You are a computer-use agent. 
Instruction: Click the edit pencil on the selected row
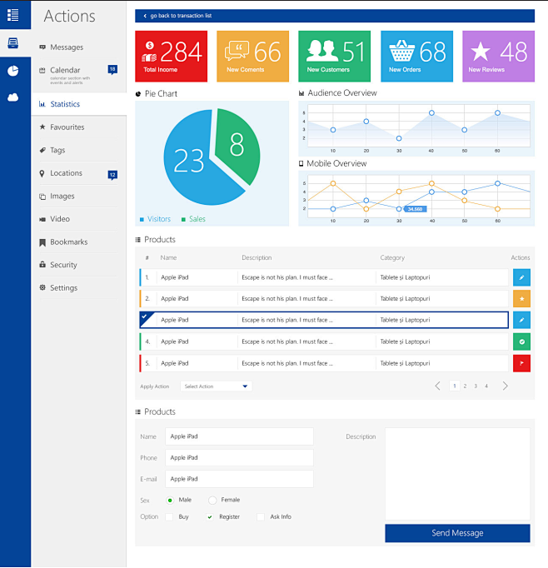(521, 320)
